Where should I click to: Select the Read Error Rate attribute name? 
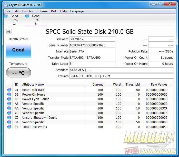pos(33,90)
